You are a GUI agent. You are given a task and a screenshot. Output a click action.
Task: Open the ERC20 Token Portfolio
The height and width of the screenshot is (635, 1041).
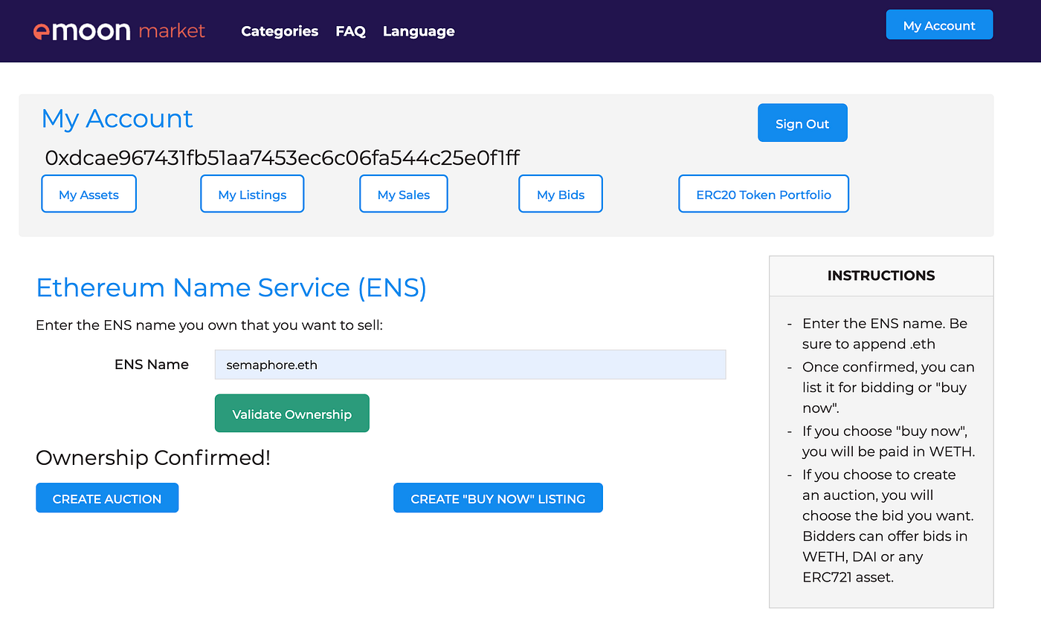tap(764, 195)
